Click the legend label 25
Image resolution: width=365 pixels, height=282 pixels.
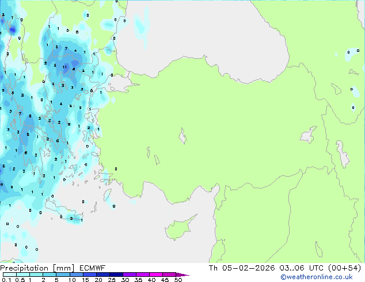112,280
